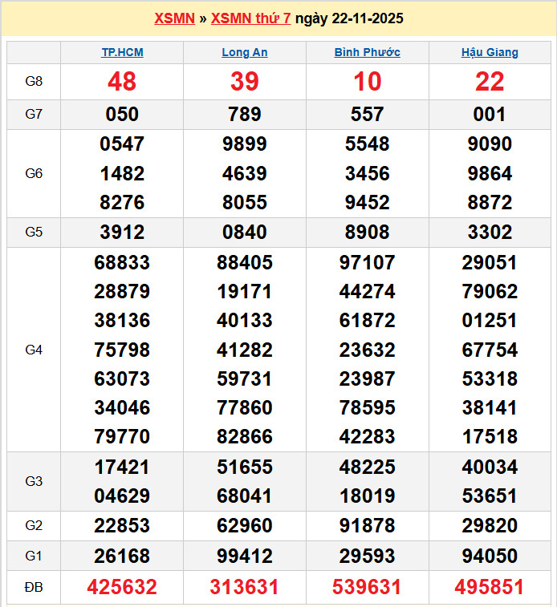Click G1 result 94050 for Hậu Giang
This screenshot has width=557, height=607.
click(490, 556)
